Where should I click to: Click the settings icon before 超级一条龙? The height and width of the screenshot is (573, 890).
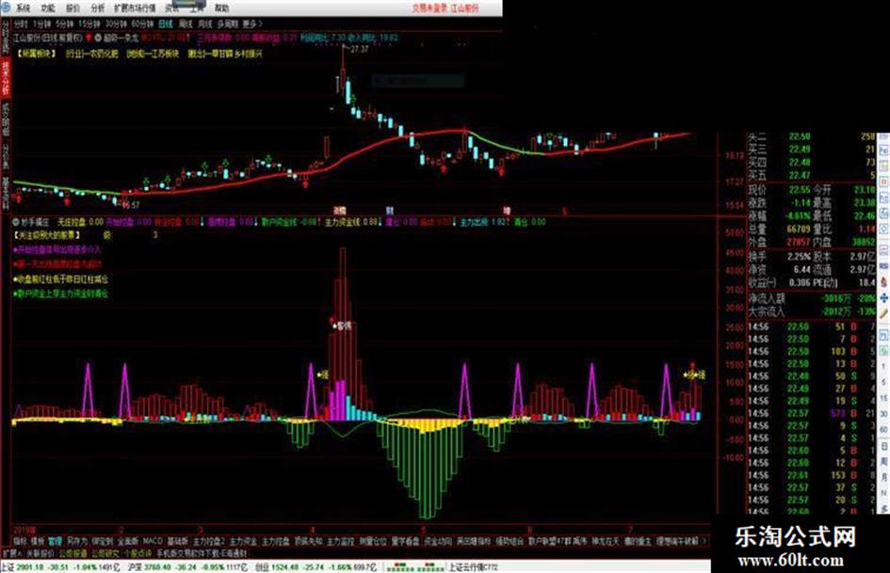[x=98, y=38]
